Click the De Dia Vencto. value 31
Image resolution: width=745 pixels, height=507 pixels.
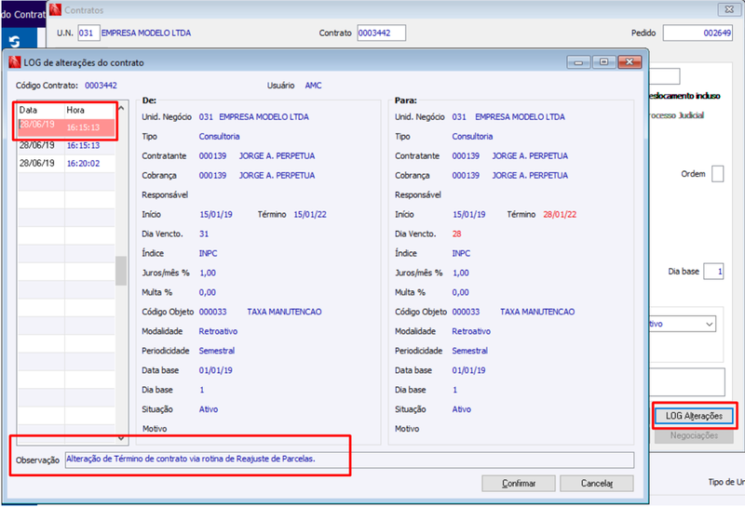tap(204, 234)
